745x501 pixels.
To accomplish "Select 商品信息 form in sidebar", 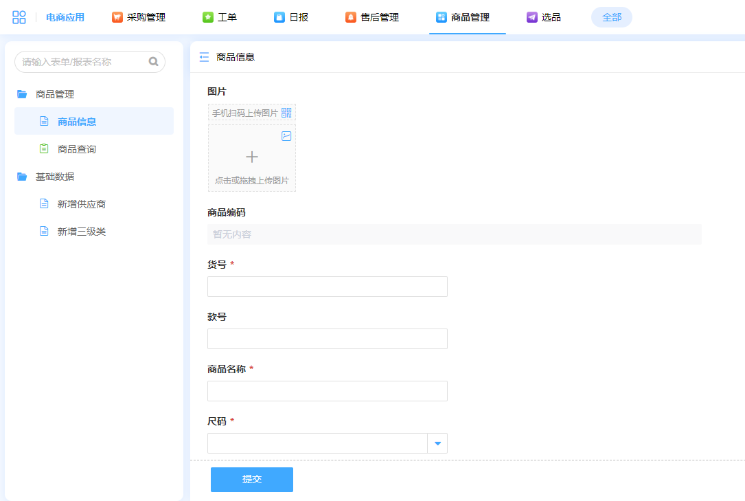I will [77, 122].
